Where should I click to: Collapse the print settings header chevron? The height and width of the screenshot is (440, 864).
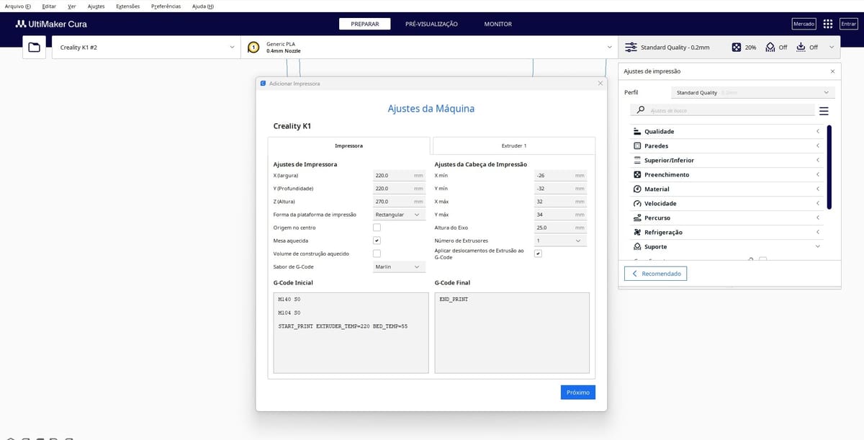pos(832,48)
